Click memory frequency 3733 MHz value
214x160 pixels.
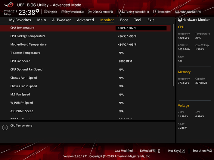coord(184,83)
